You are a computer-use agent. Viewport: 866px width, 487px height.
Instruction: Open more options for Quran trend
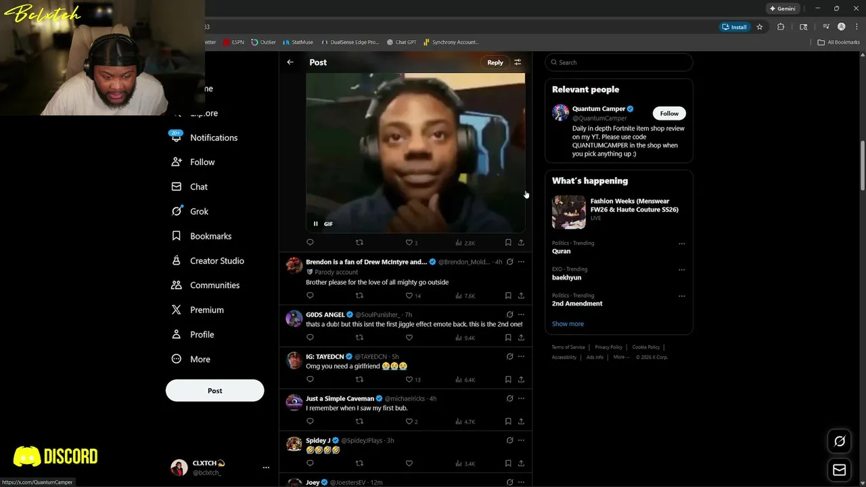[x=681, y=243]
